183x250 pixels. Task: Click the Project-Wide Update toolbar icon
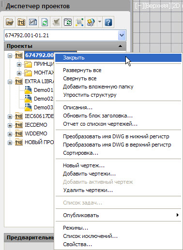point(68,22)
